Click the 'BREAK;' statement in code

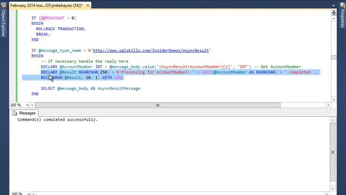coord(43,34)
